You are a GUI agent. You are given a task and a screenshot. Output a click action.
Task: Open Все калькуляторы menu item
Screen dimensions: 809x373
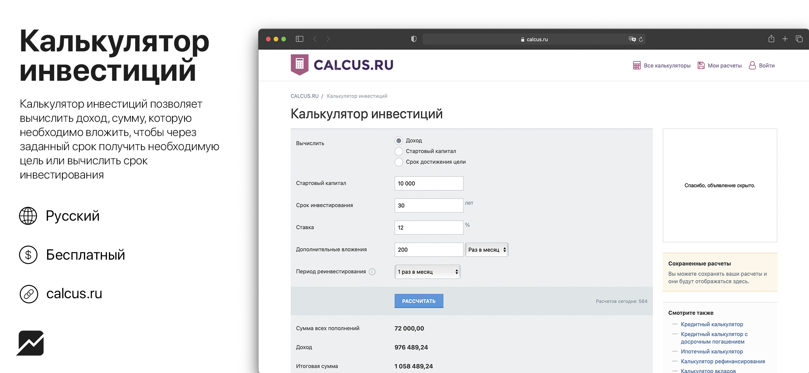[x=667, y=66]
